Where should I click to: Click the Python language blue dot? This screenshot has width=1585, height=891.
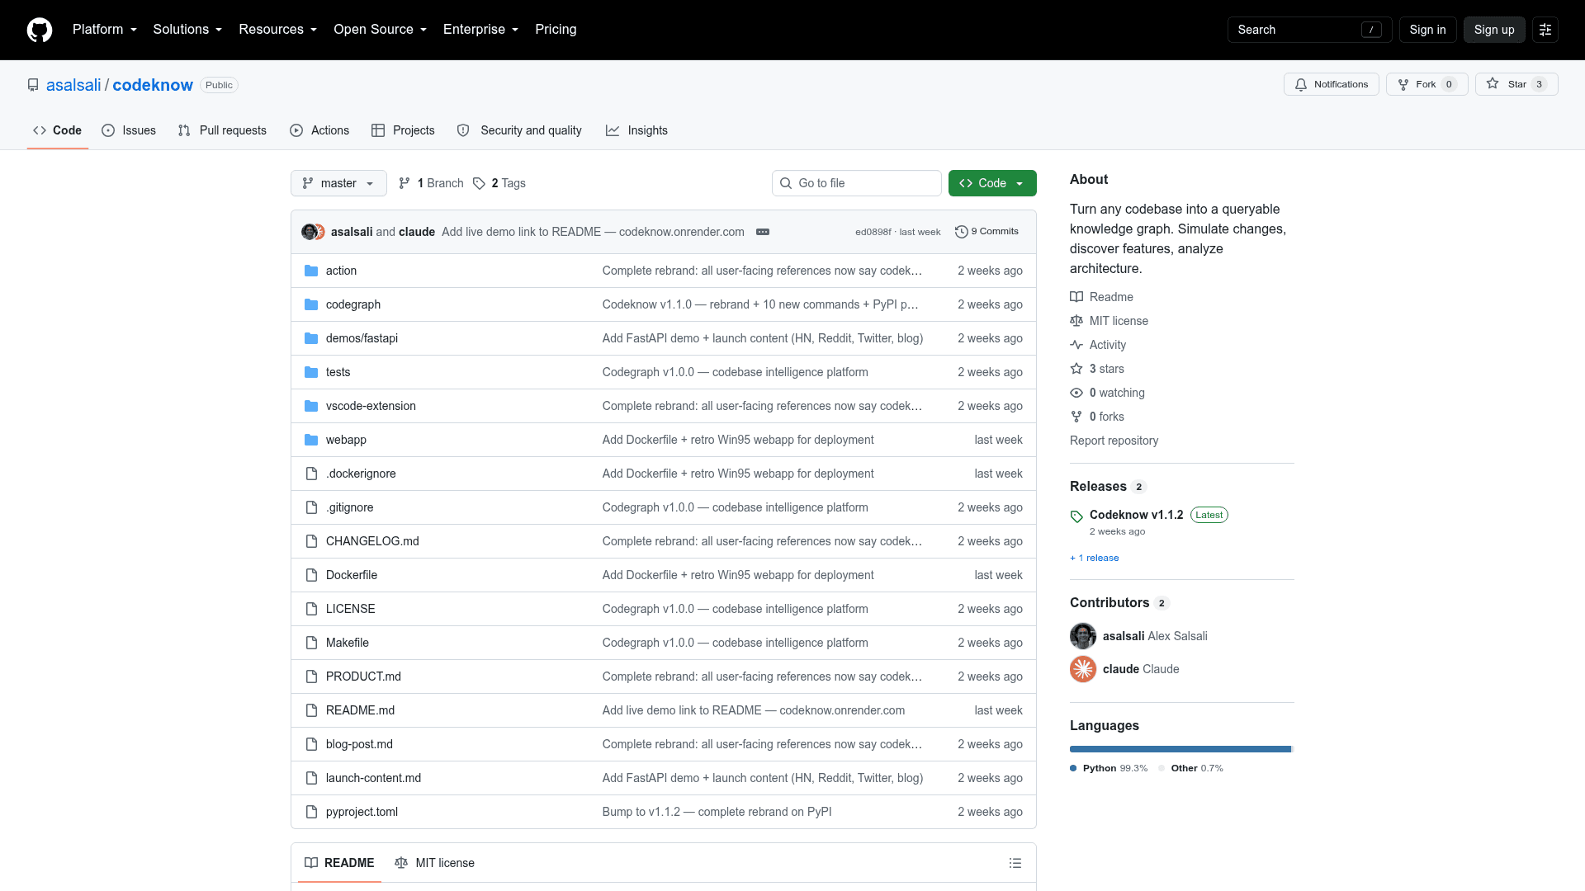(x=1073, y=768)
